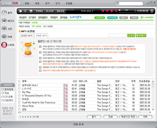157x128 pixels.
Task: Click the green 전체보기 button
Action: [141, 35]
